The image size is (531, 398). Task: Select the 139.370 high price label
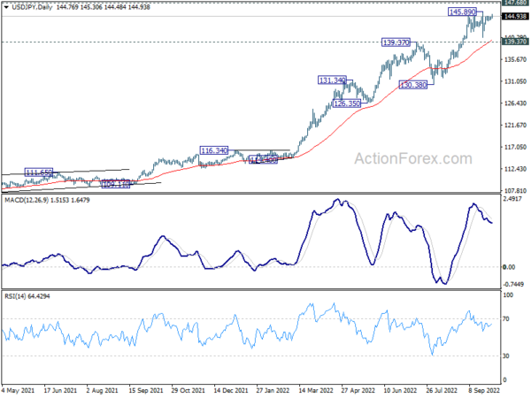click(396, 42)
